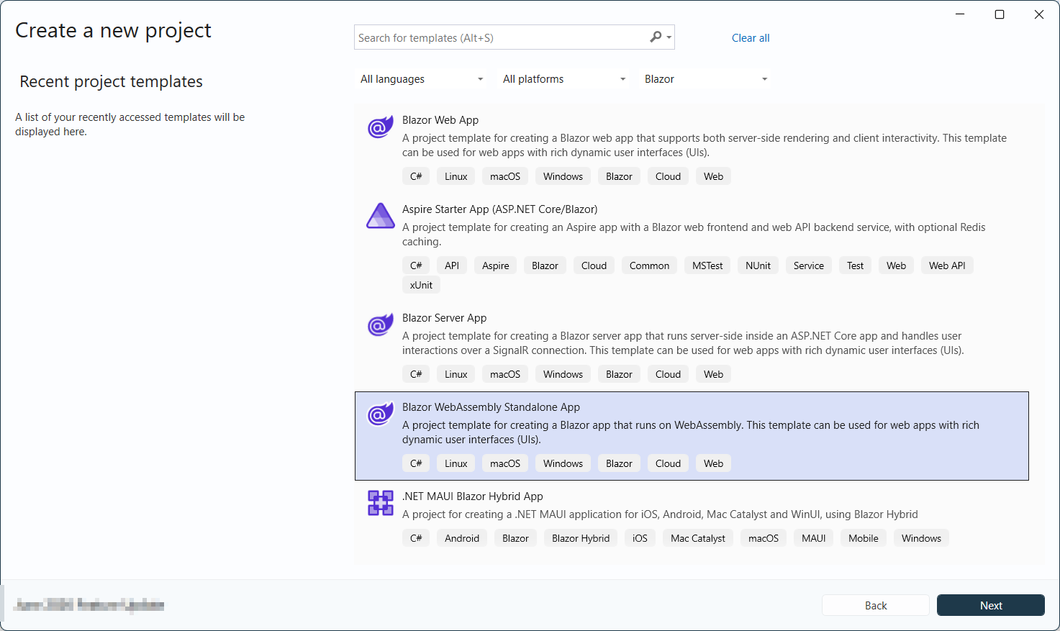1060x631 pixels.
Task: Click the Cloud tag under Blazor Web App
Action: click(x=668, y=176)
